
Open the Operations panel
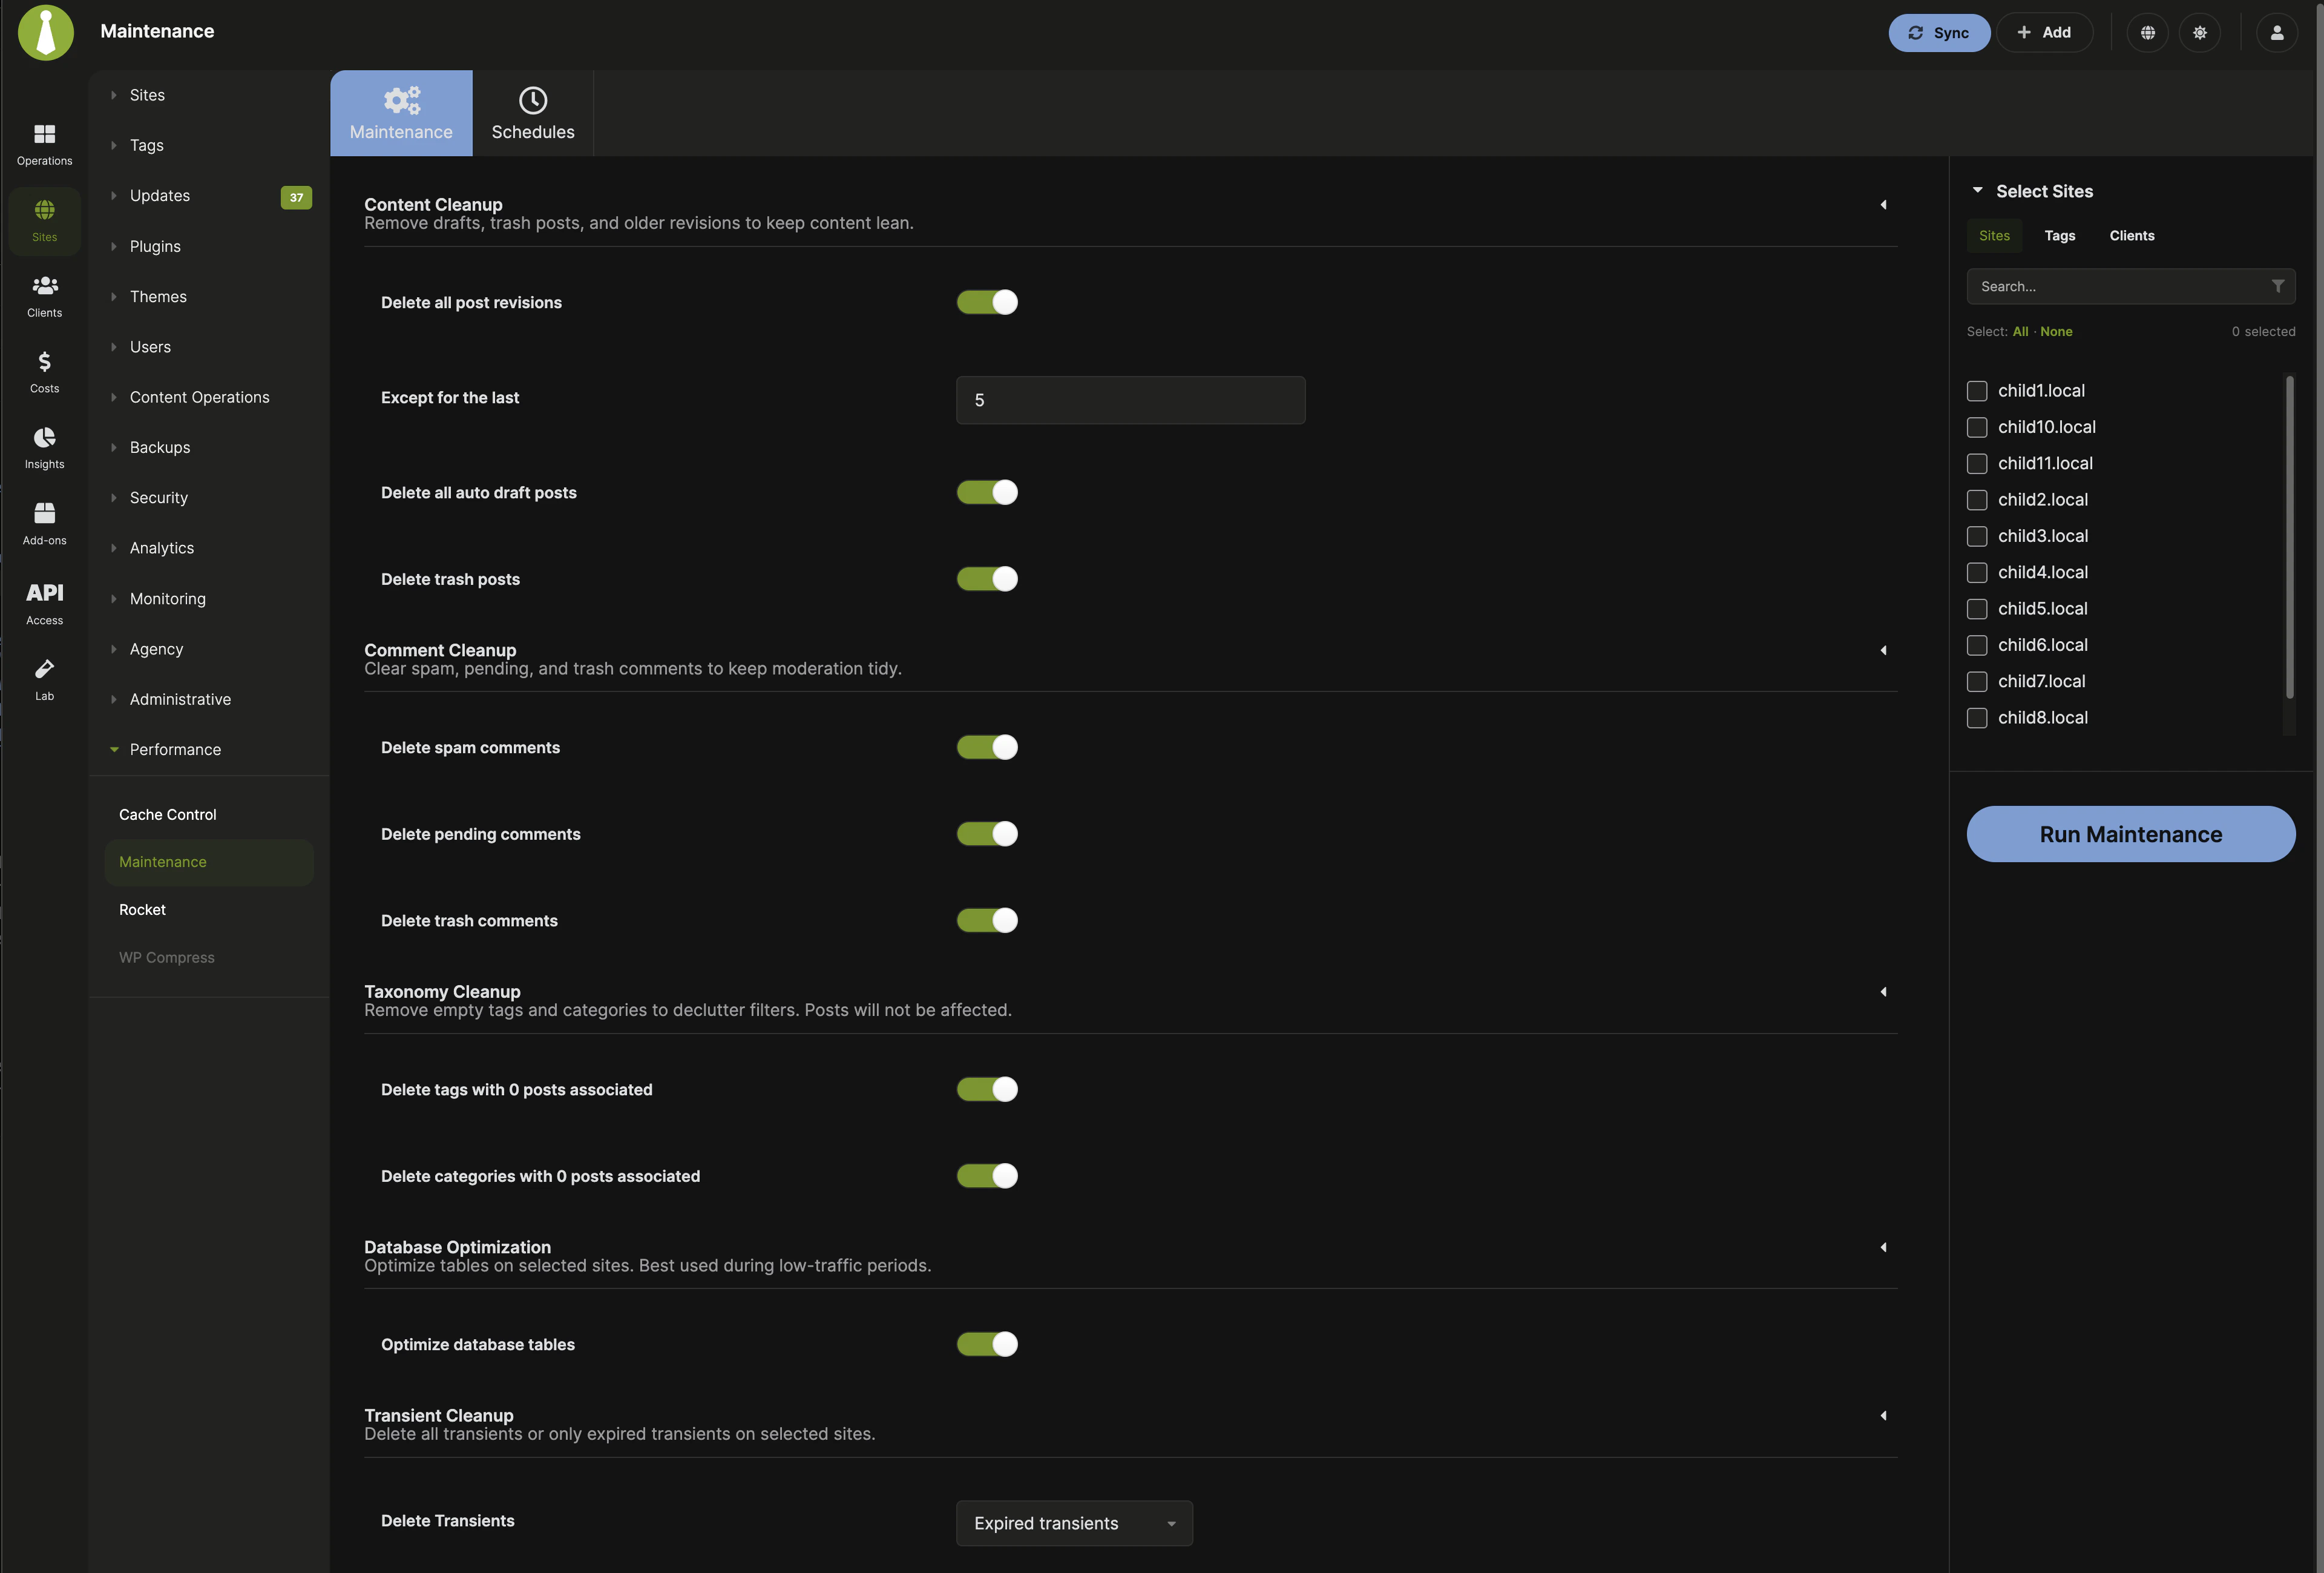44,142
